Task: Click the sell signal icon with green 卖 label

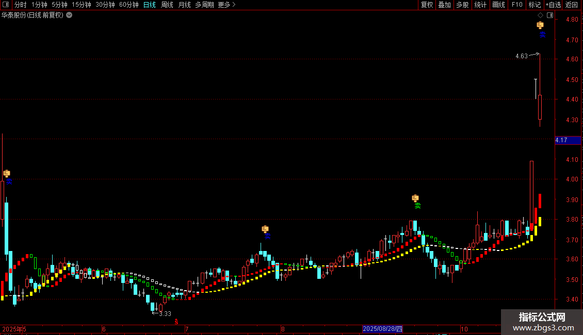Action: tap(415, 198)
